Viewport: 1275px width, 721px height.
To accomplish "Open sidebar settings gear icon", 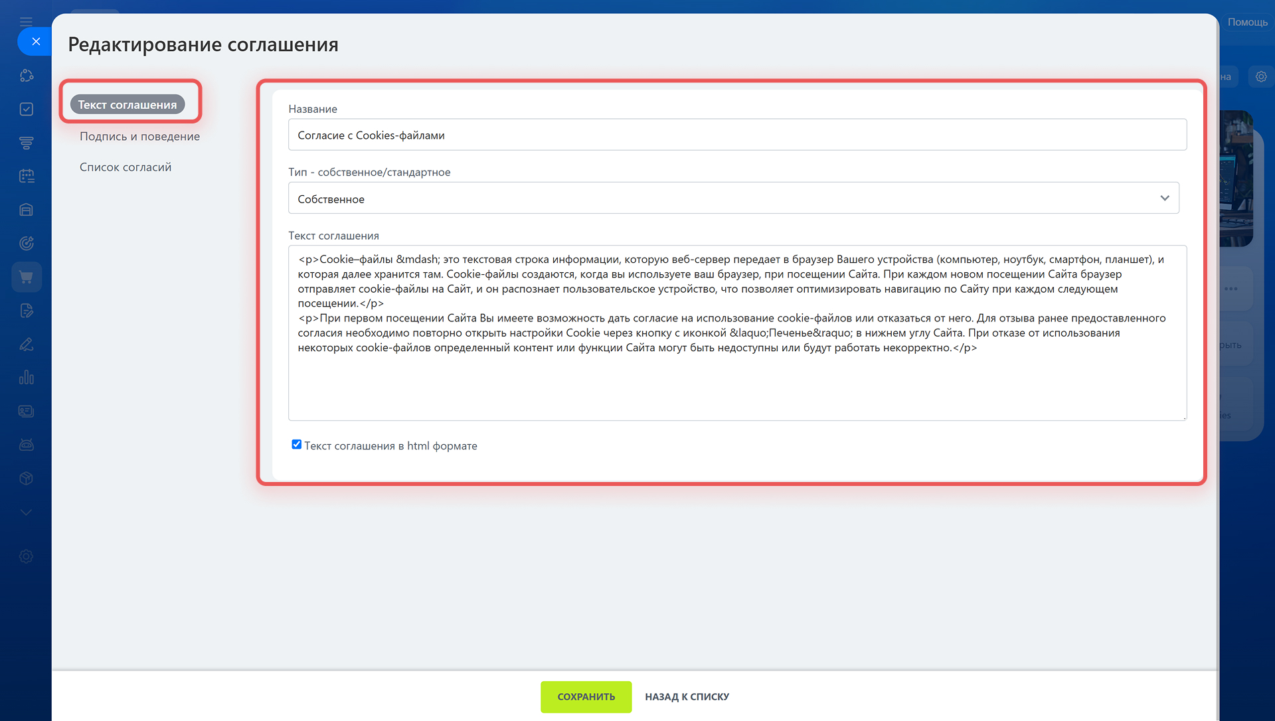I will [x=27, y=556].
